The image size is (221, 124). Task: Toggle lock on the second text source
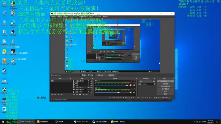[x=91, y=83]
